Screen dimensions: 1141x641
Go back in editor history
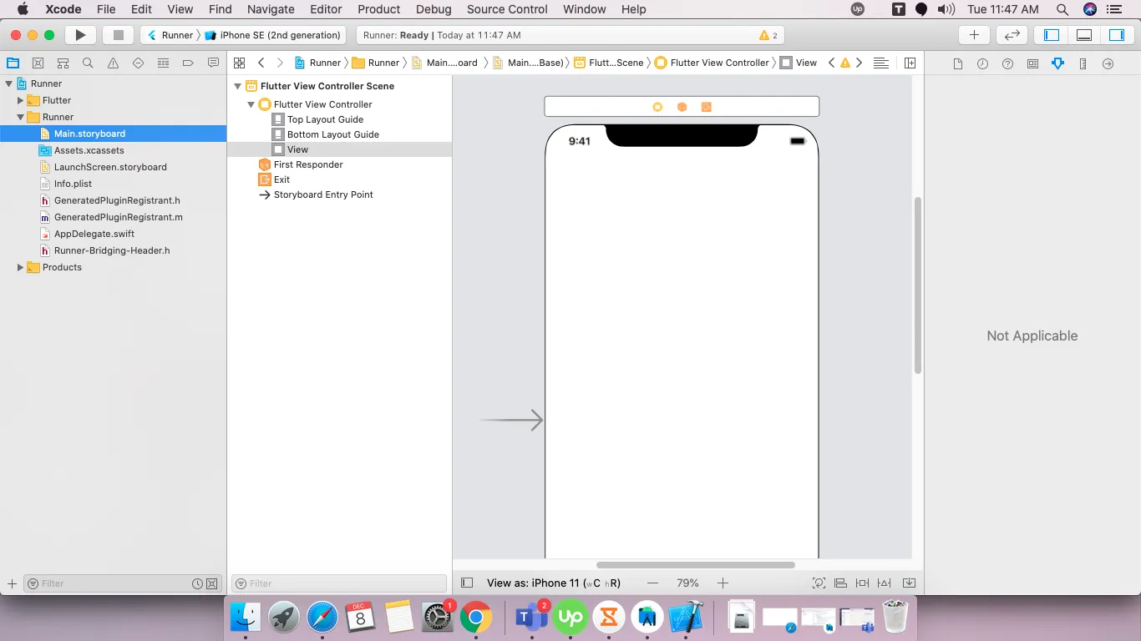pyautogui.click(x=261, y=63)
